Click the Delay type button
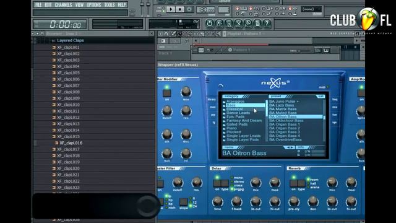 pyautogui.click(x=225, y=183)
